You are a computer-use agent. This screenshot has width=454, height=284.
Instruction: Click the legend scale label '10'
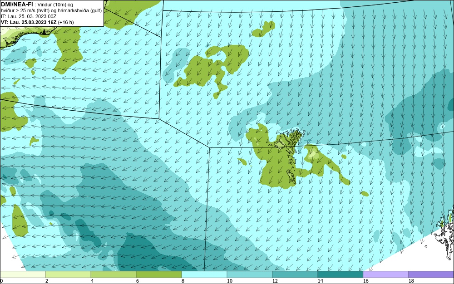229,281
